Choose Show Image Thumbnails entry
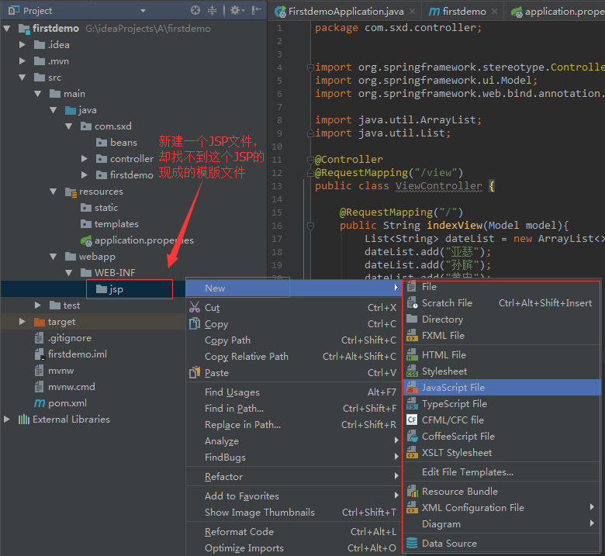The height and width of the screenshot is (556, 605). 294,512
